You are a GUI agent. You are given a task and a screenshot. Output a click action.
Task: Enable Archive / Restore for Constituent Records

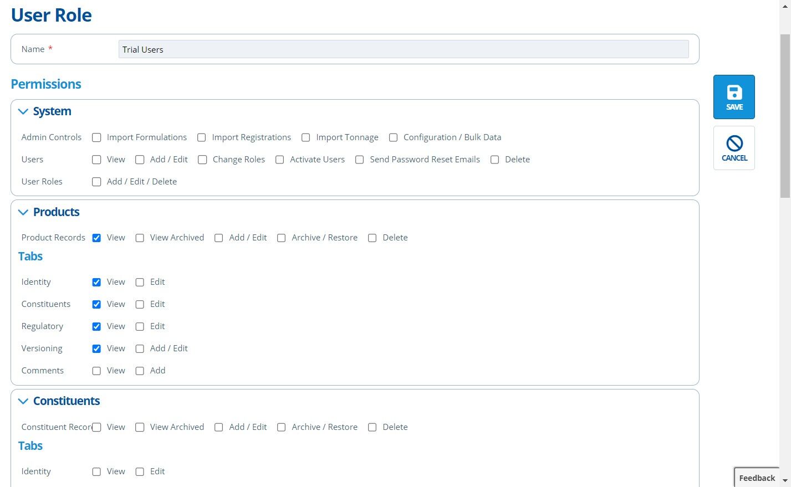pyautogui.click(x=282, y=427)
